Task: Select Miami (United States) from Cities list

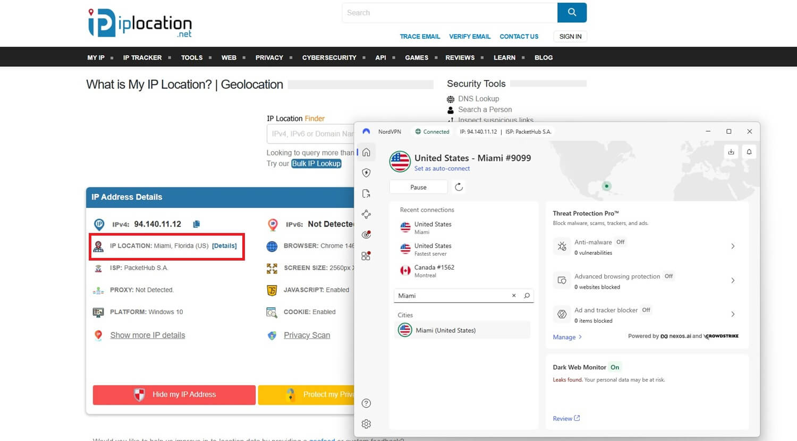Action: pyautogui.click(x=445, y=330)
